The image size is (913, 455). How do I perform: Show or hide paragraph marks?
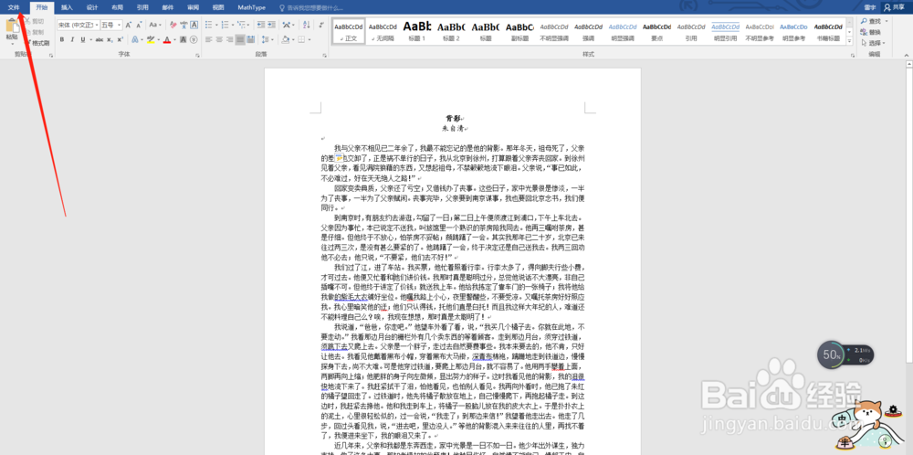coord(321,25)
